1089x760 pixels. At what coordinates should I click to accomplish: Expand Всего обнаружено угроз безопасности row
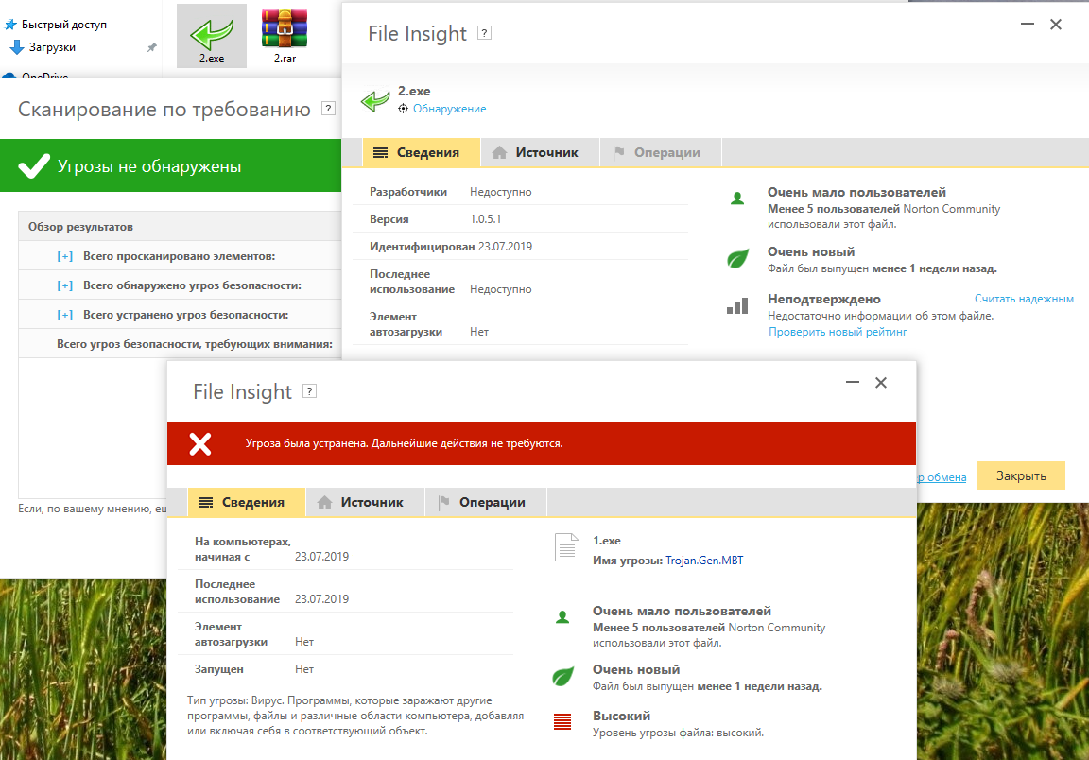[x=64, y=285]
